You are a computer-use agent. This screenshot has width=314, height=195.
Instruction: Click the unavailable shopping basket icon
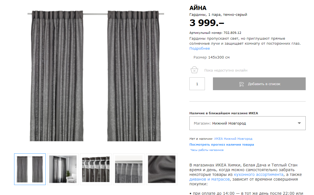(194, 70)
